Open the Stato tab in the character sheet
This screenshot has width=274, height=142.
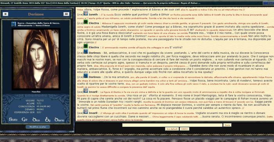point(13,119)
